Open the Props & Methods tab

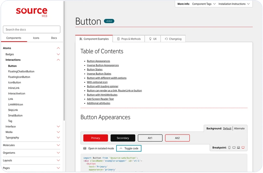(x=129, y=39)
